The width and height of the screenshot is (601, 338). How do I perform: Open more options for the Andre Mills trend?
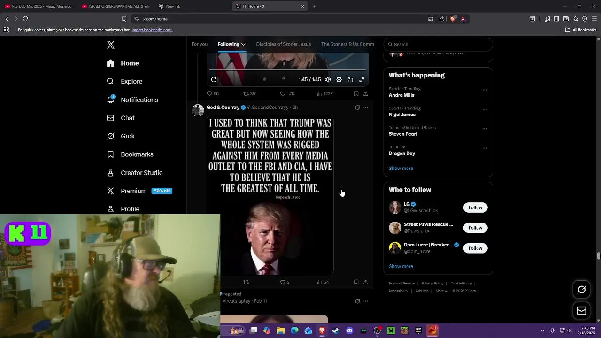point(485,90)
